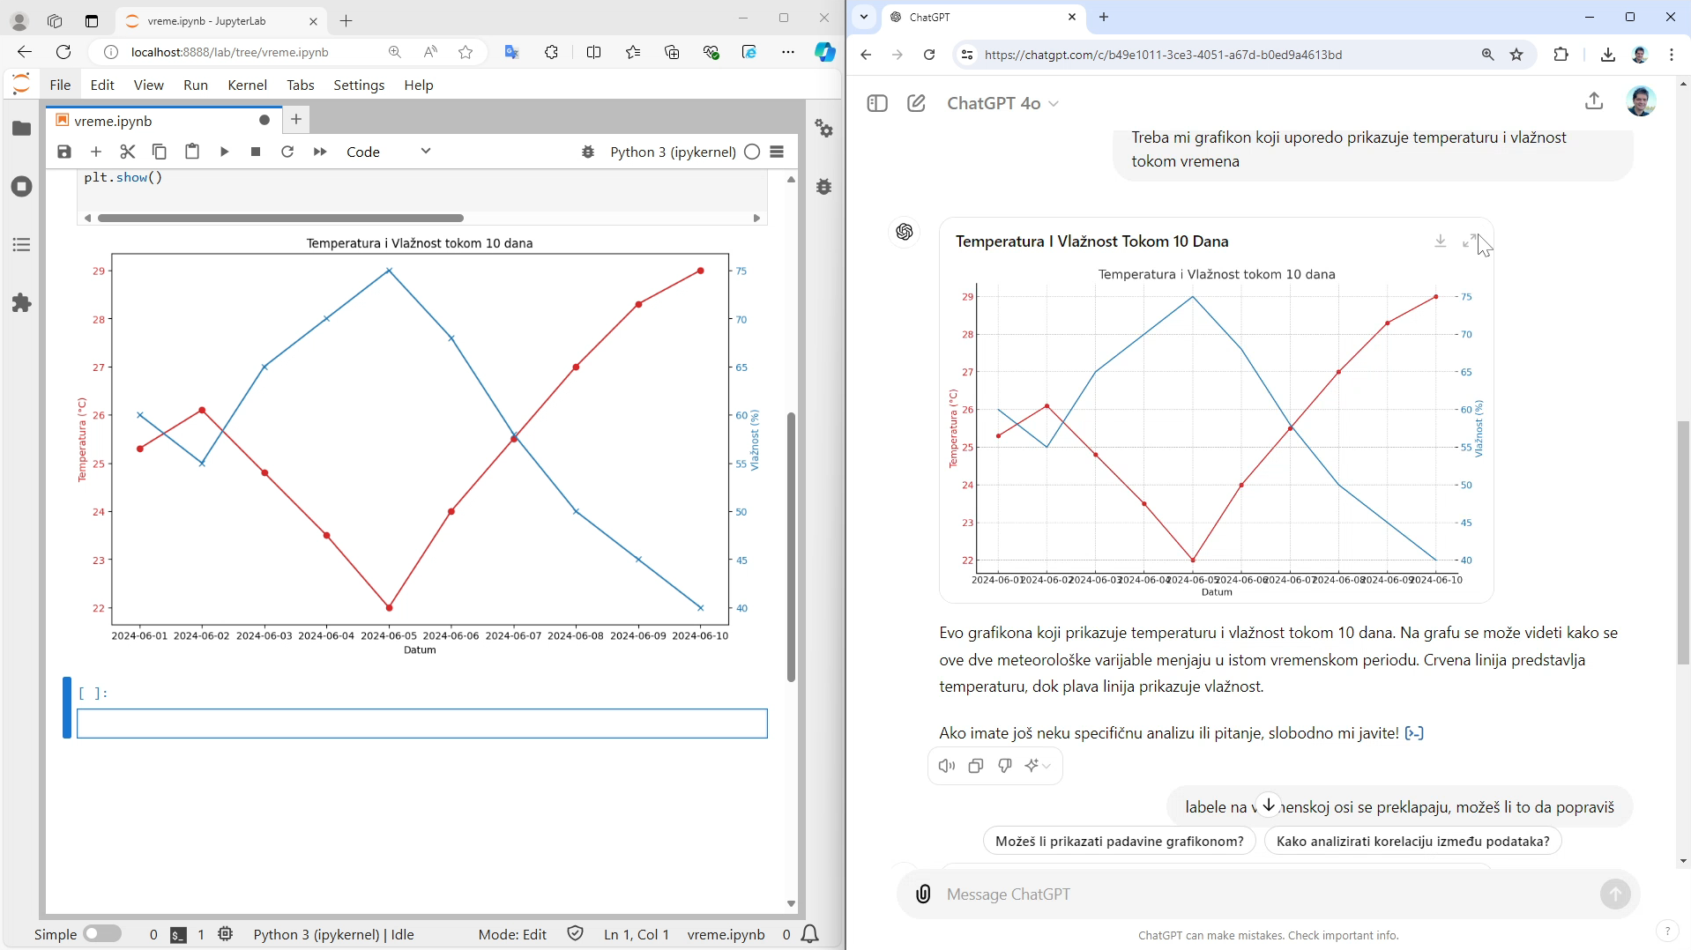1691x950 pixels.
Task: Select suggestion Možeš li prikazati padavine grafikonom?
Action: click(1119, 841)
